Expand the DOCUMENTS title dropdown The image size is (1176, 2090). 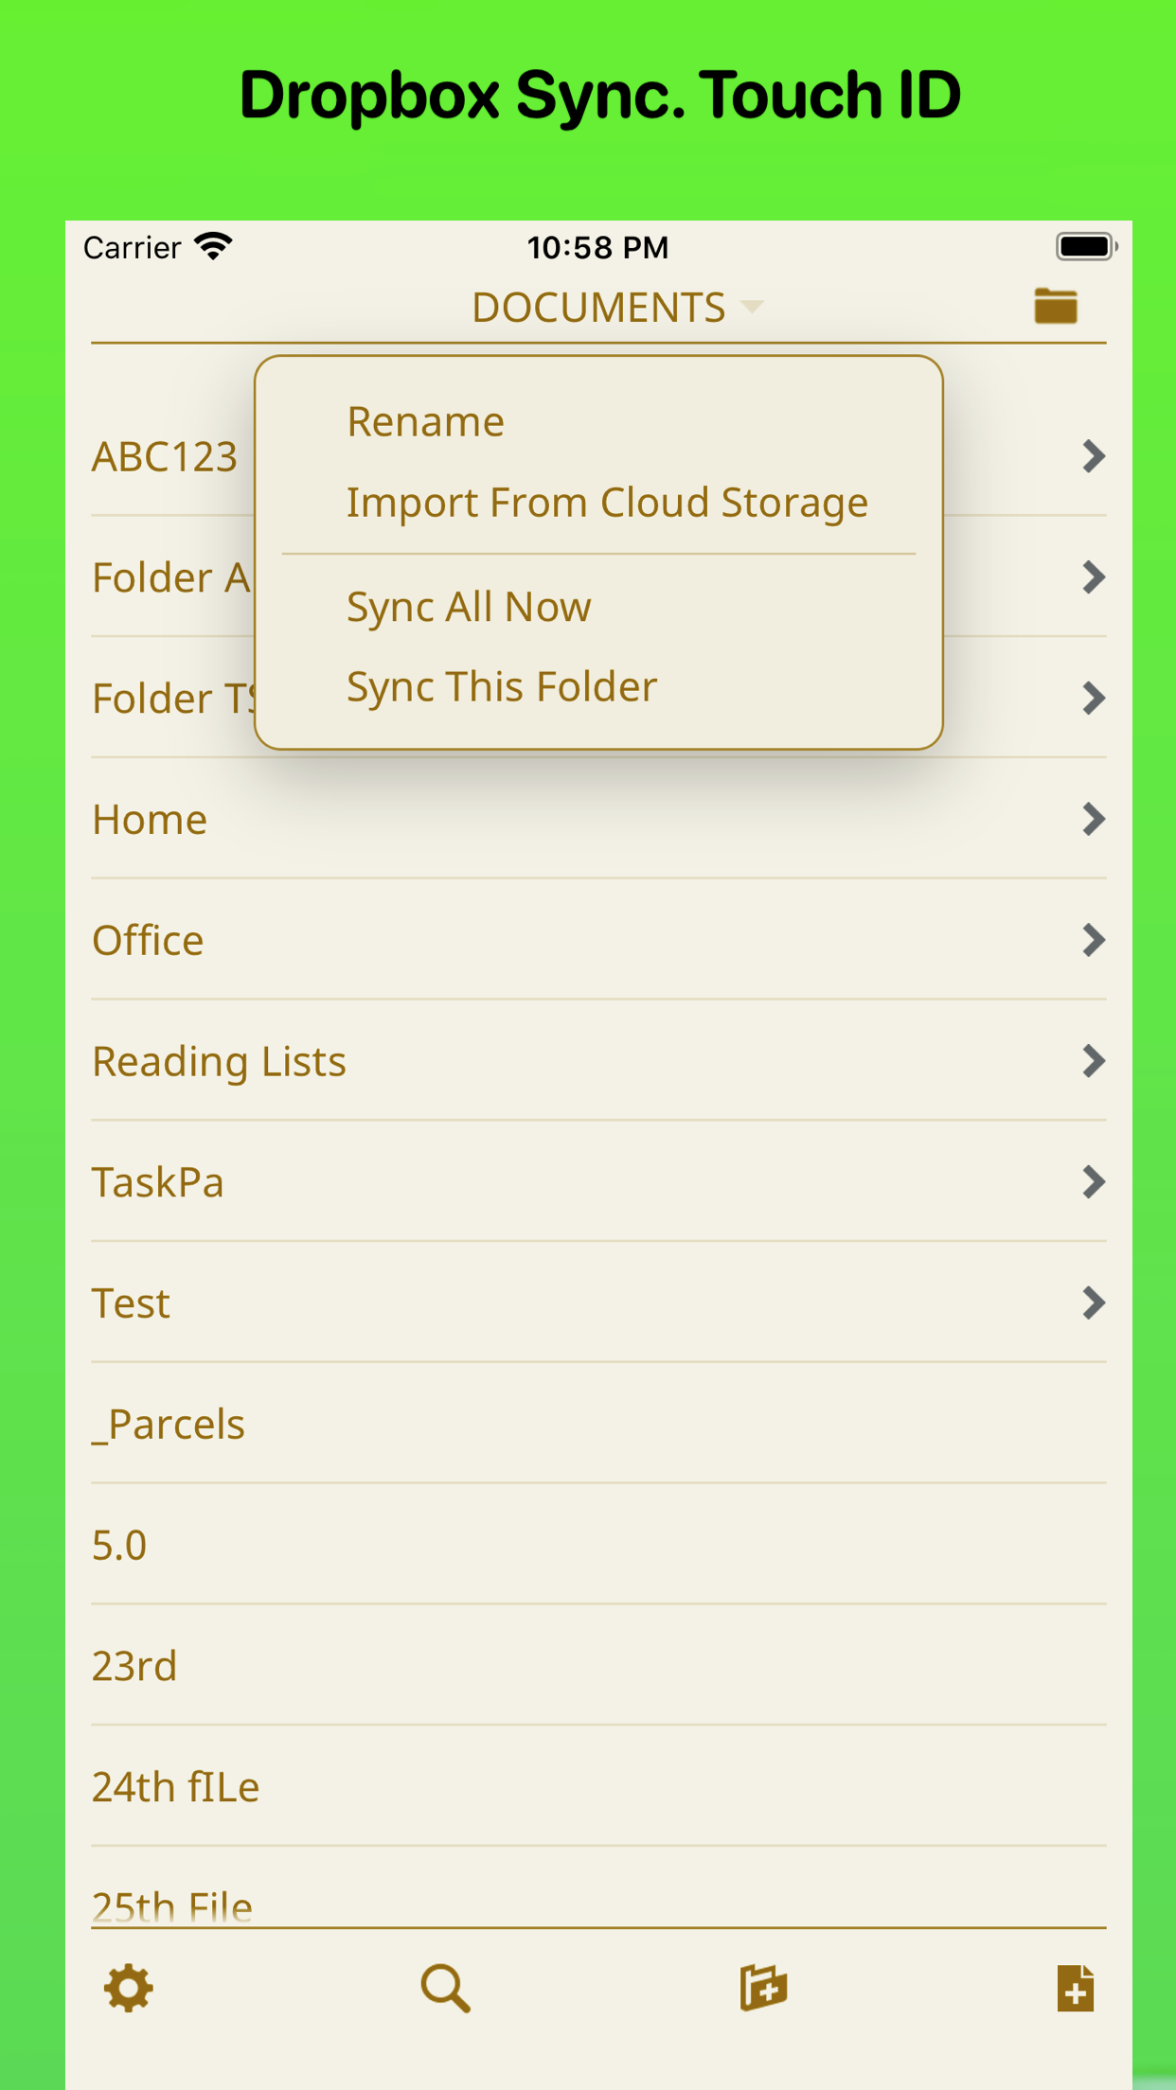click(616, 308)
